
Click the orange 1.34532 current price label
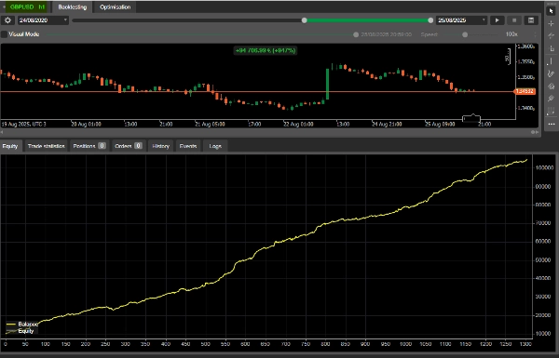pyautogui.click(x=525, y=91)
